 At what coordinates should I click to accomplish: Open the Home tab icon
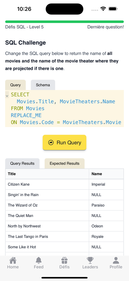point(13,260)
